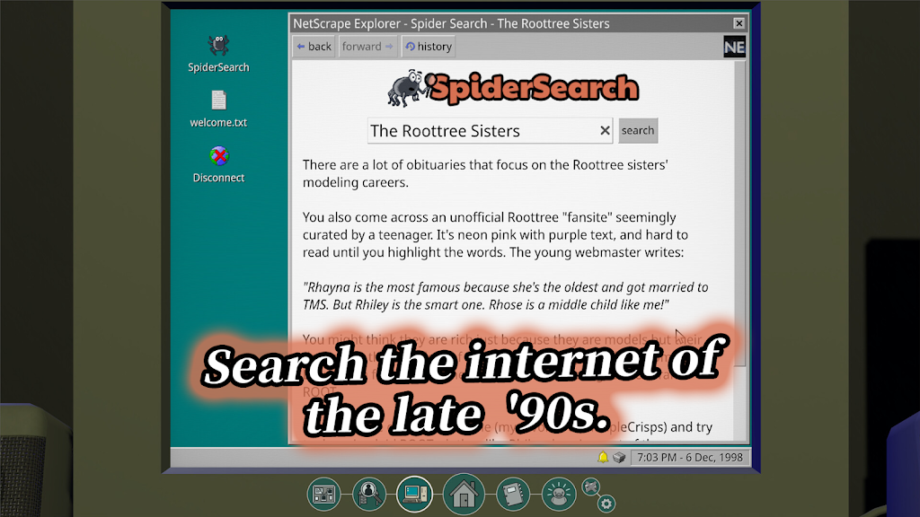This screenshot has width=920, height=517.
Task: Click the SpiderSearch logo banner
Action: (513, 89)
